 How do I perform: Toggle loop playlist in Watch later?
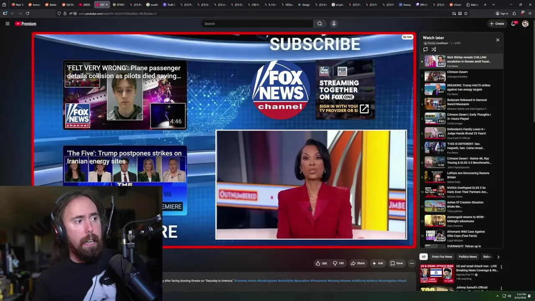pos(425,49)
